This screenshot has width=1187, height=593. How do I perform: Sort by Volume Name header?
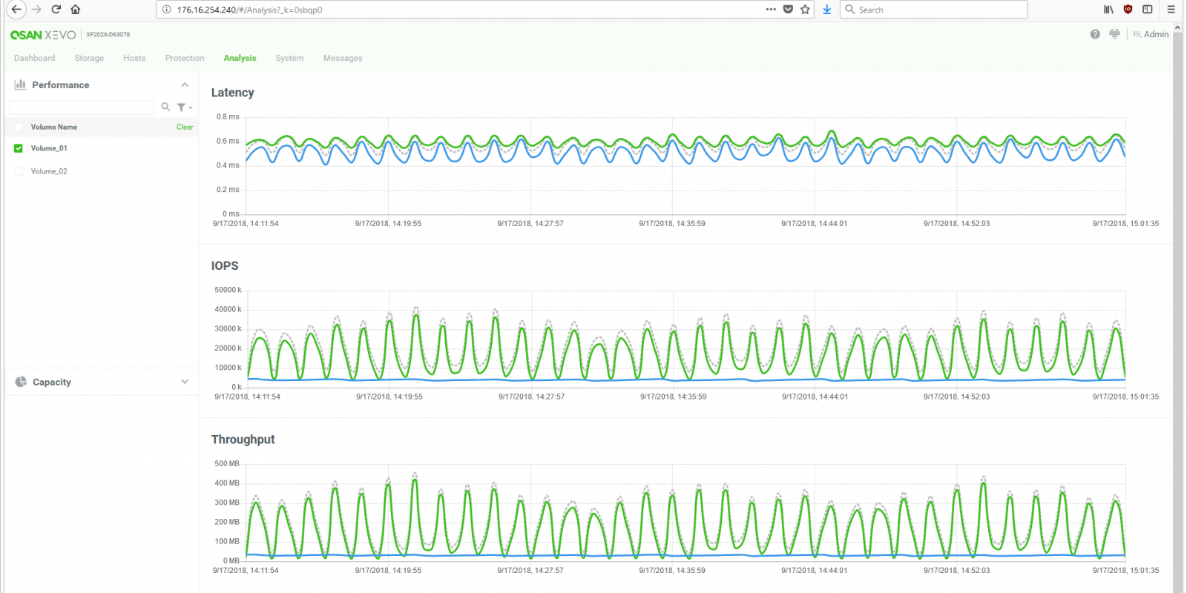pos(54,127)
